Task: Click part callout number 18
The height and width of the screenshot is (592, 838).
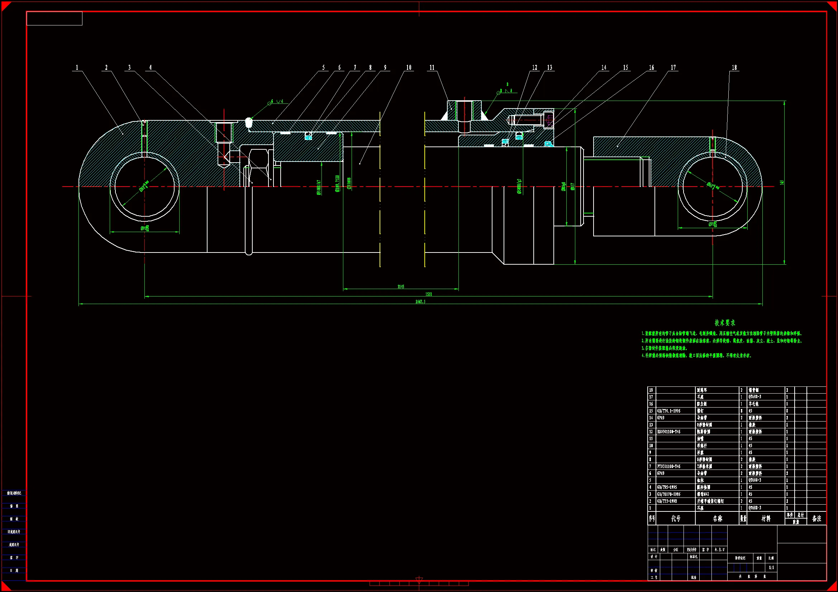Action: tap(734, 67)
